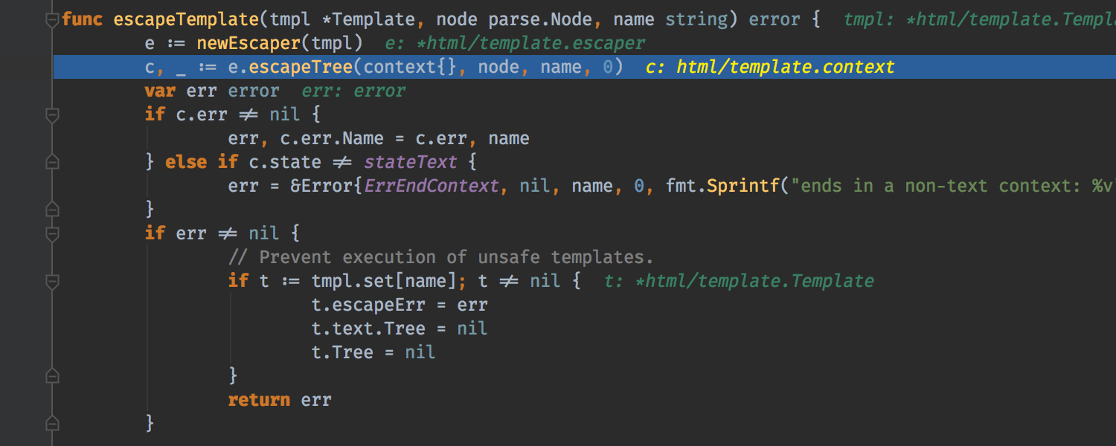Collapse the 'if t := tmpl.set[name]' block

click(x=52, y=282)
